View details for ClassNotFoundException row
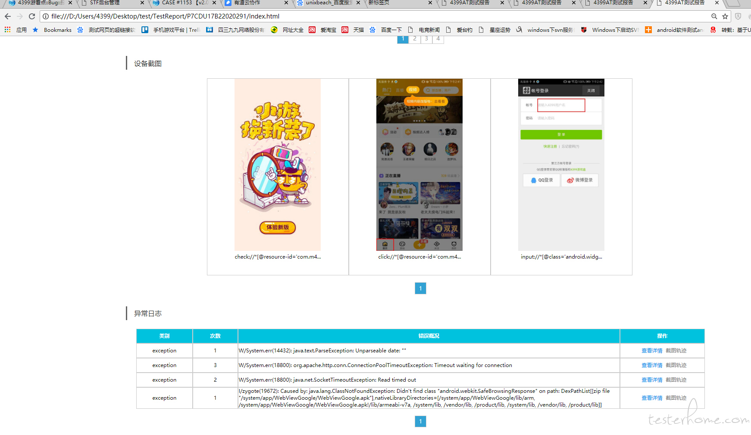751x435 pixels. [x=651, y=398]
